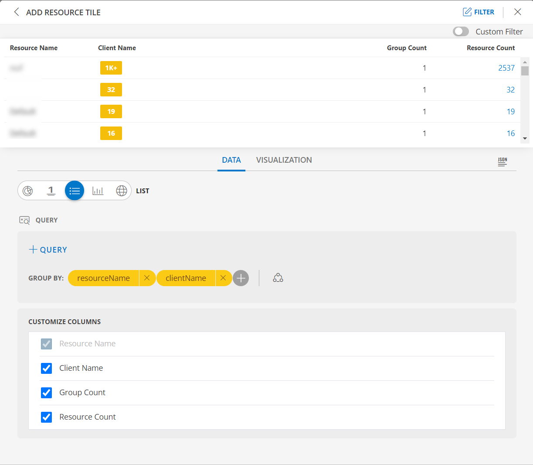
Task: Select the pie chart visualization icon
Action: tap(27, 190)
